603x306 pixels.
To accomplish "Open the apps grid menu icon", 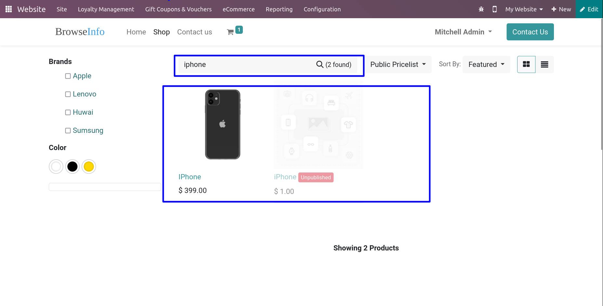I will click(9, 9).
